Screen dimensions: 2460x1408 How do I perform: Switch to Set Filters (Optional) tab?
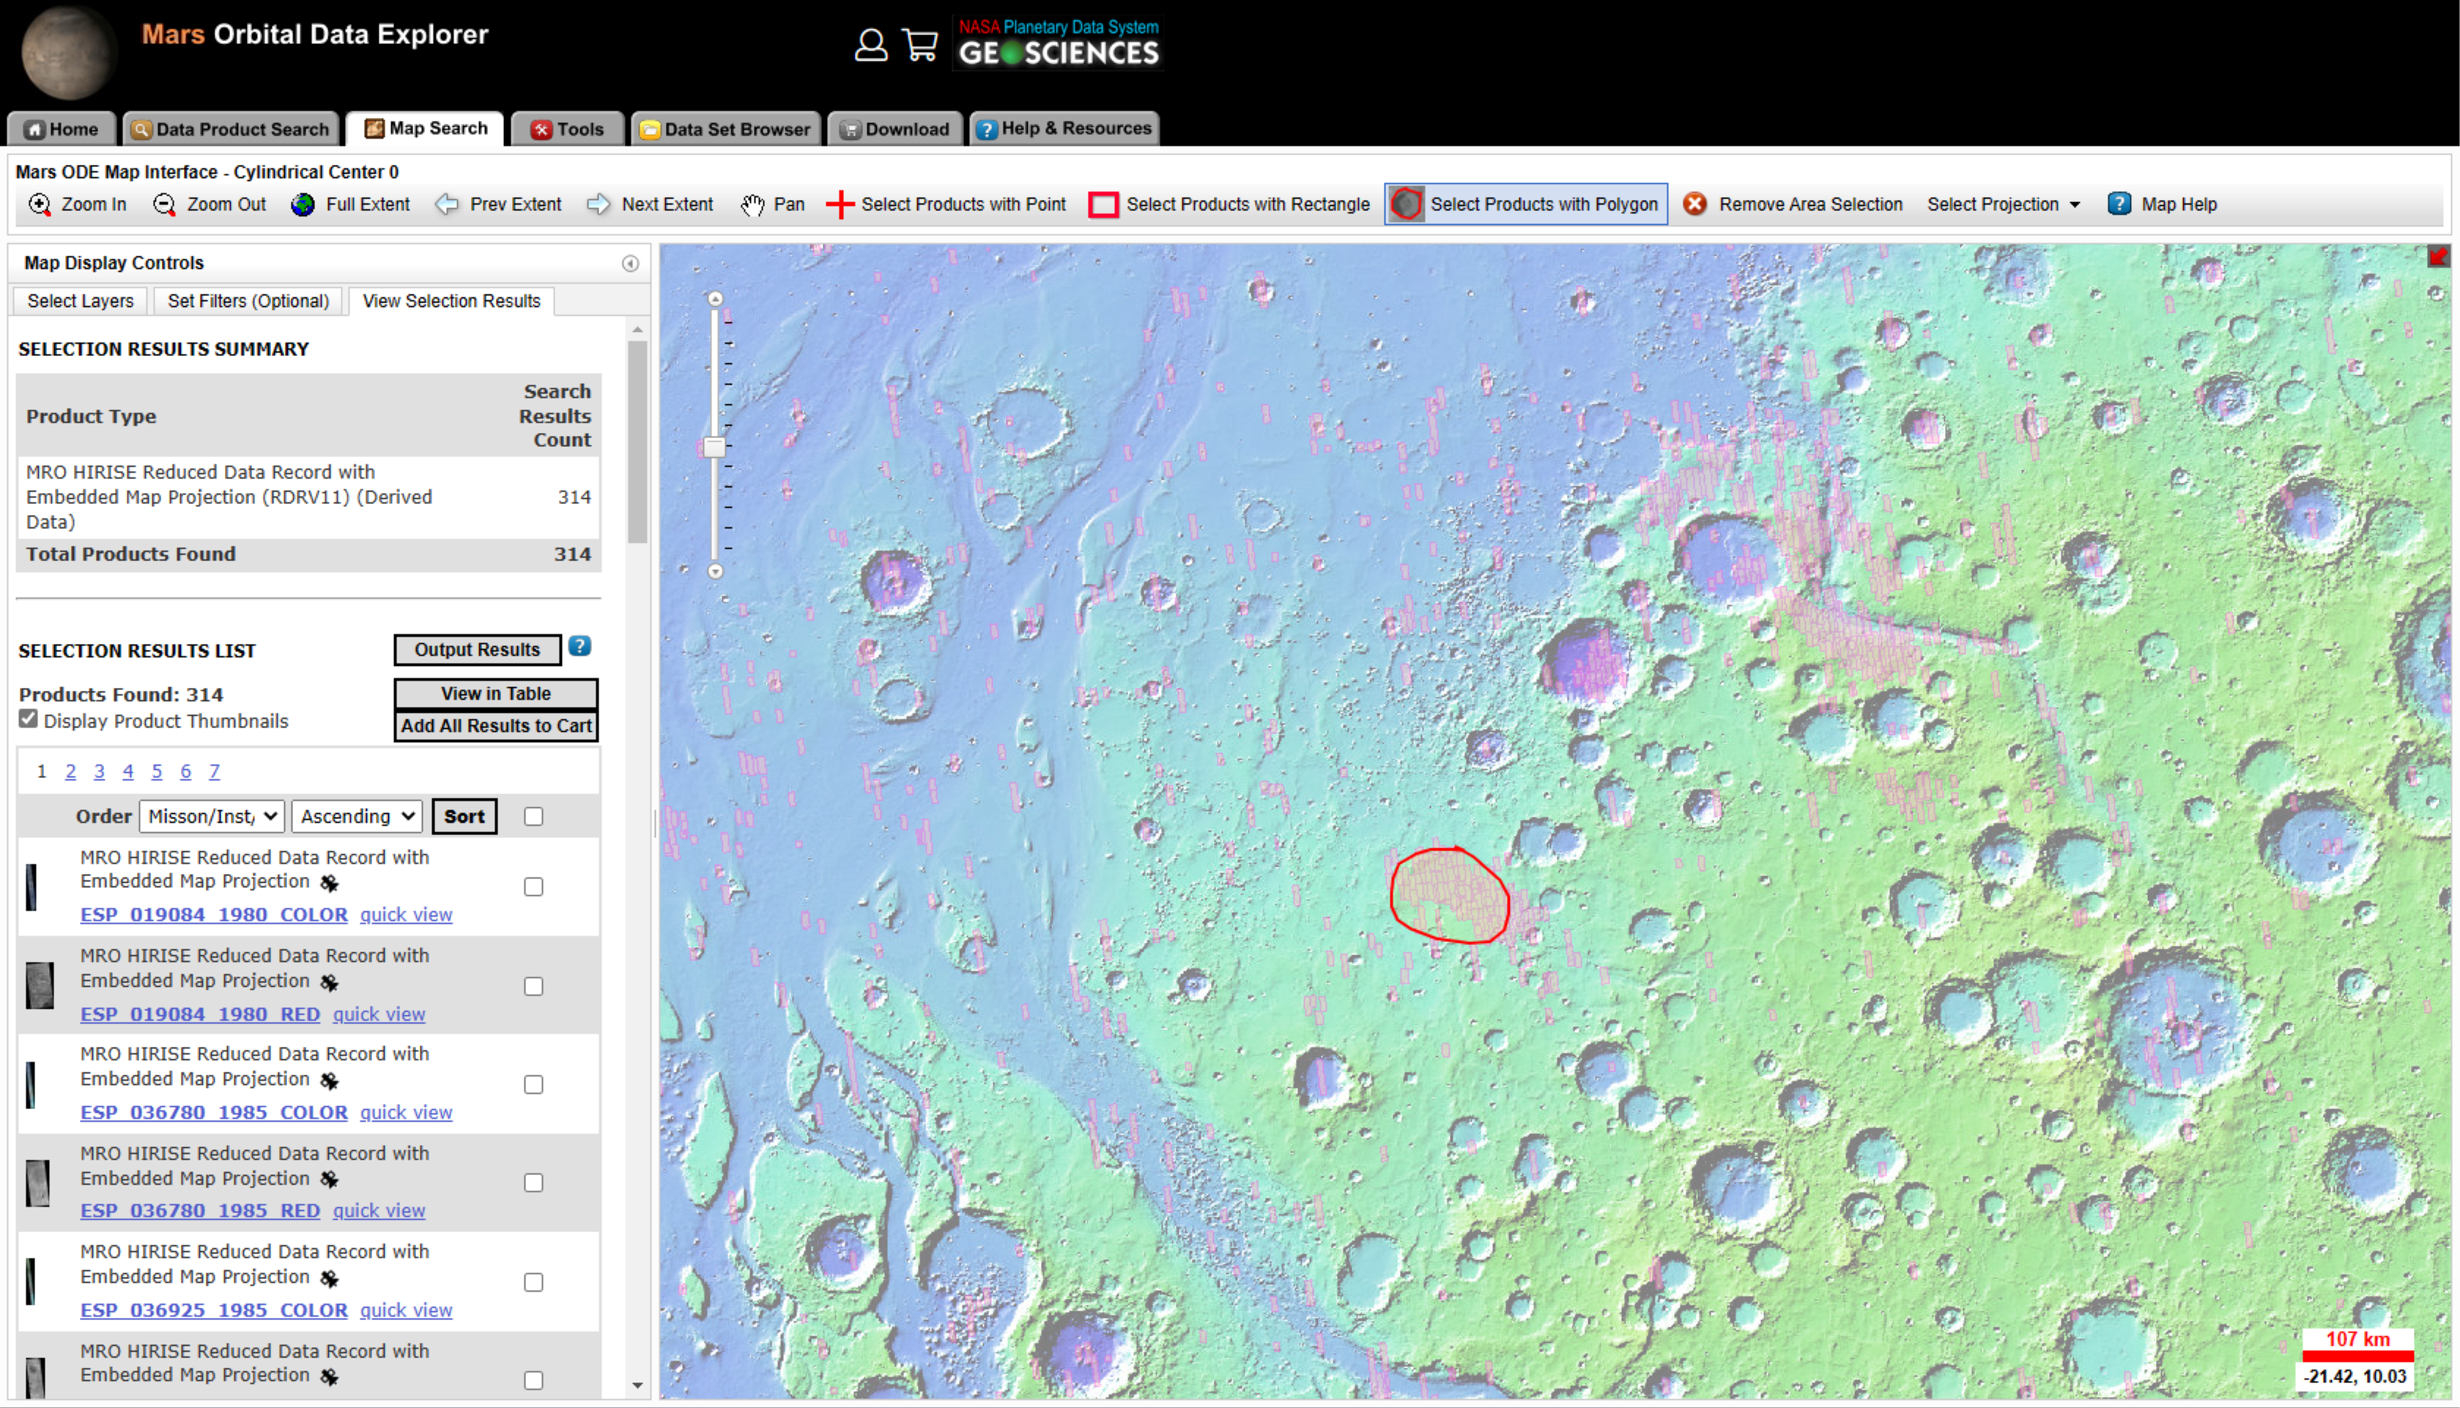coord(248,301)
